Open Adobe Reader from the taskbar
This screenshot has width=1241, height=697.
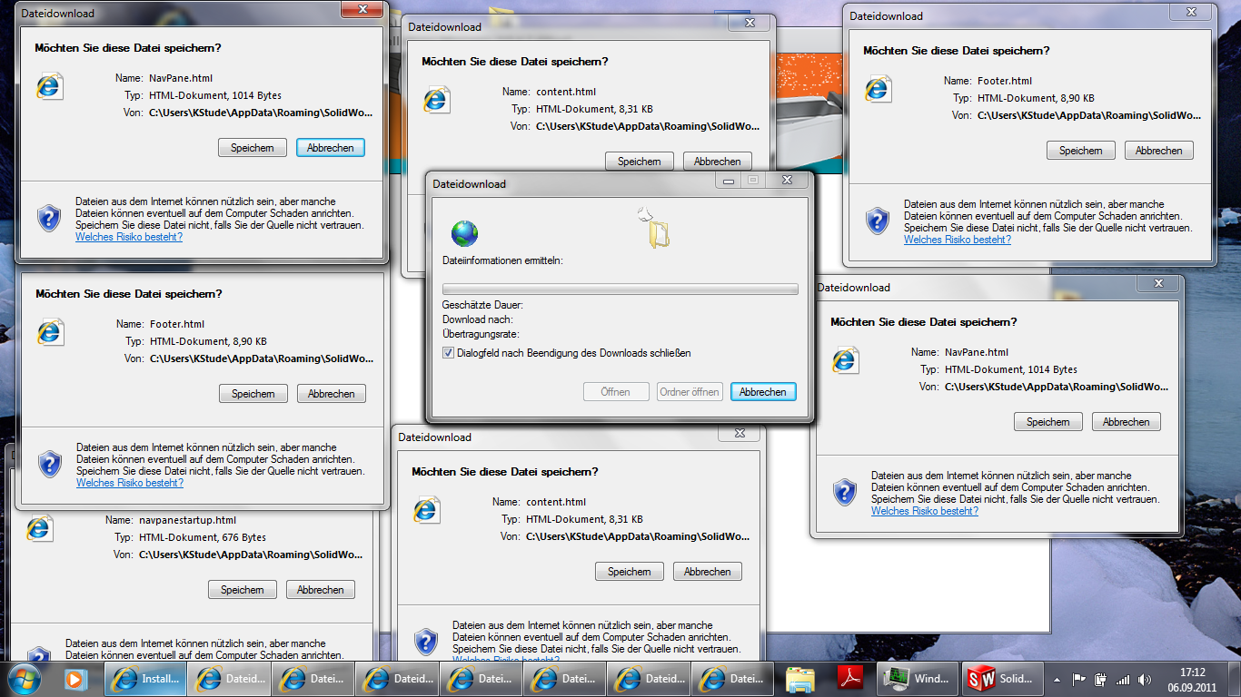click(x=849, y=678)
